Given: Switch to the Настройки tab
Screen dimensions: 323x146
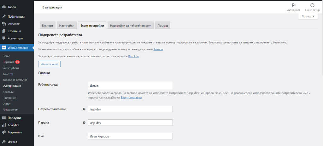Looking at the screenshot, I should [x=67, y=26].
